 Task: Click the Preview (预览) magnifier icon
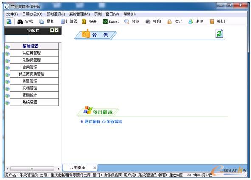(x=127, y=22)
